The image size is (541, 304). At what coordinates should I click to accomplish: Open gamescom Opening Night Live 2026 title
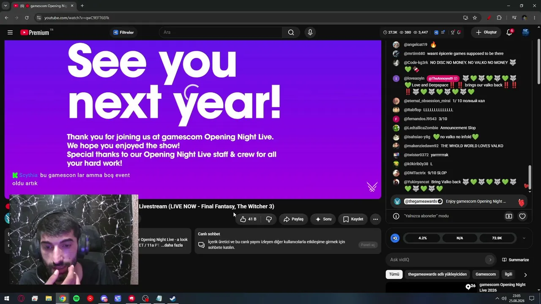coord(503,288)
